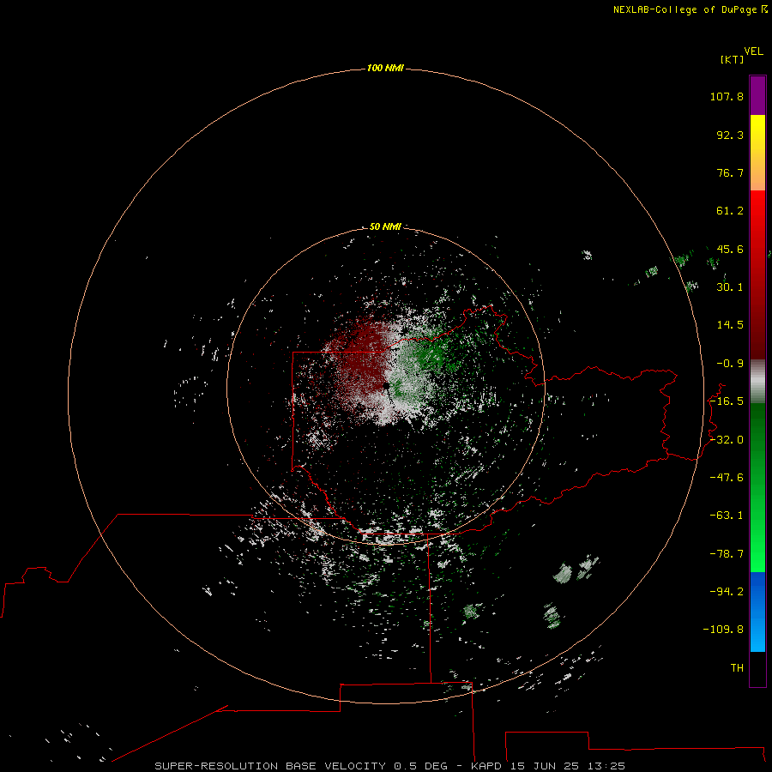Select the -0.9 legend value
The width and height of the screenshot is (772, 772).
[730, 364]
